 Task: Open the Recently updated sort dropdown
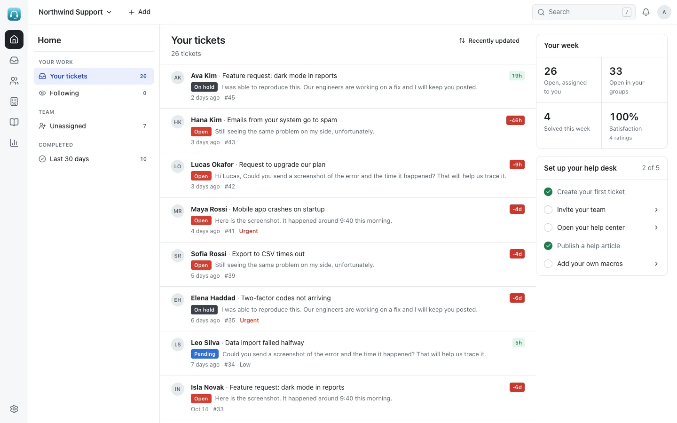(489, 41)
